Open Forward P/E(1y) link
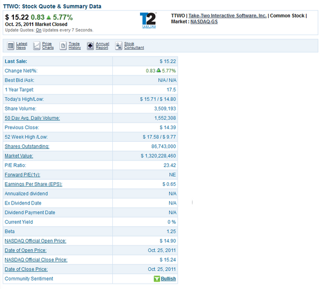The height and width of the screenshot is (289, 323). click(x=22, y=175)
